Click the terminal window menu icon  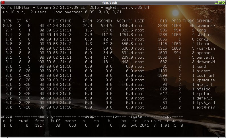coord(3,3)
